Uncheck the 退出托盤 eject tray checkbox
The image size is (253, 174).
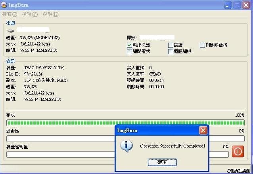pos(129,45)
